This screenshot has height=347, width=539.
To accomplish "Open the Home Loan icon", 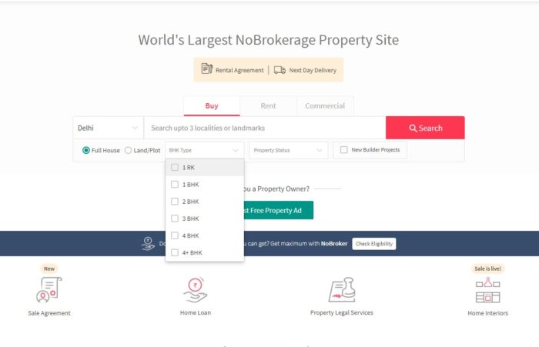I will click(x=196, y=289).
